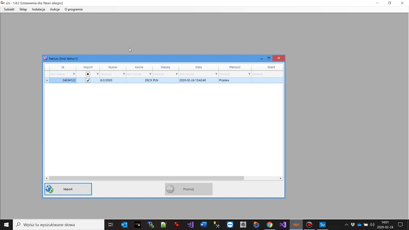Open the Subiekt menu

[9, 9]
